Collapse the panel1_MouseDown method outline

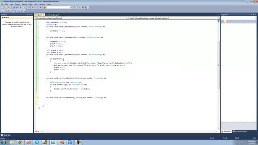pos(38,27)
